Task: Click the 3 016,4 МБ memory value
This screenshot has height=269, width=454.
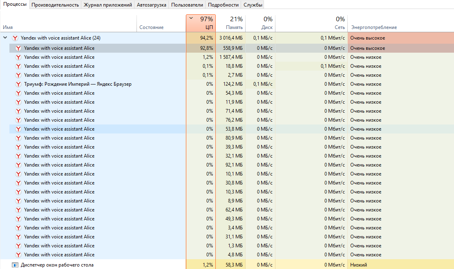Action: pos(231,38)
